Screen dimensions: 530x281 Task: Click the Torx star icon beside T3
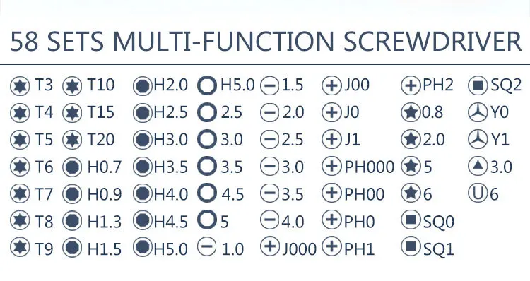point(20,86)
